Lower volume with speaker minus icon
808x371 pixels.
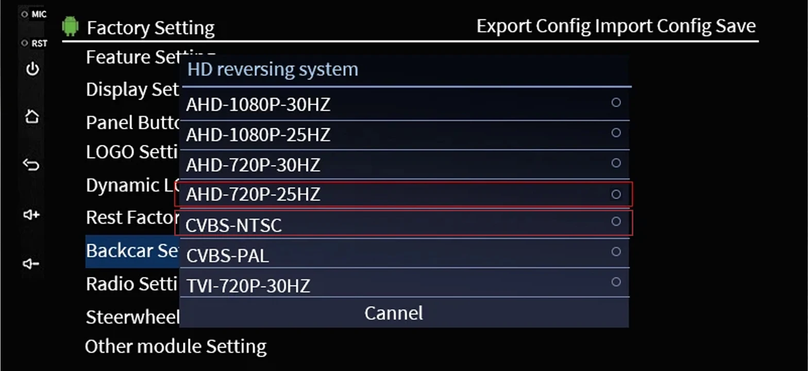tap(31, 264)
